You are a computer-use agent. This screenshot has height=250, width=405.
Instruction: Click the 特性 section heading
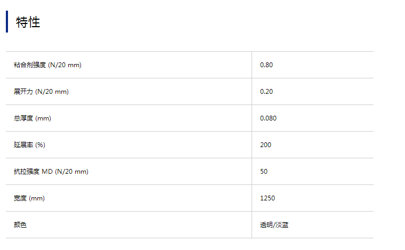tap(28, 22)
